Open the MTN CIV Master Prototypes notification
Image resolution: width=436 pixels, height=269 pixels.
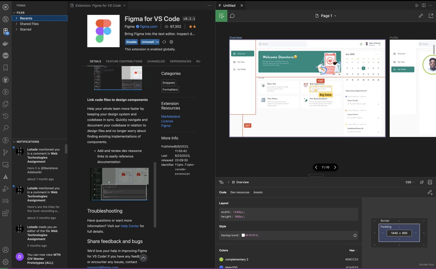(40, 259)
